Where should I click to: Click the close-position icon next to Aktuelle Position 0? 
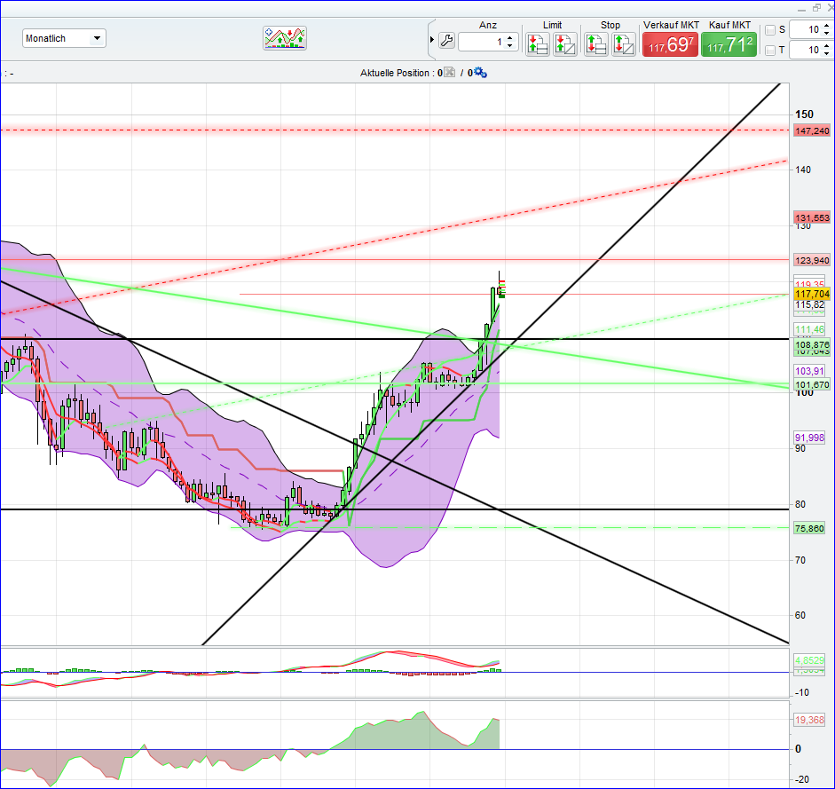[x=448, y=73]
